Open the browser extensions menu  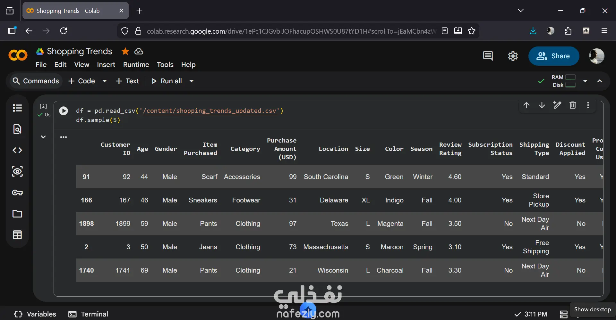click(568, 31)
